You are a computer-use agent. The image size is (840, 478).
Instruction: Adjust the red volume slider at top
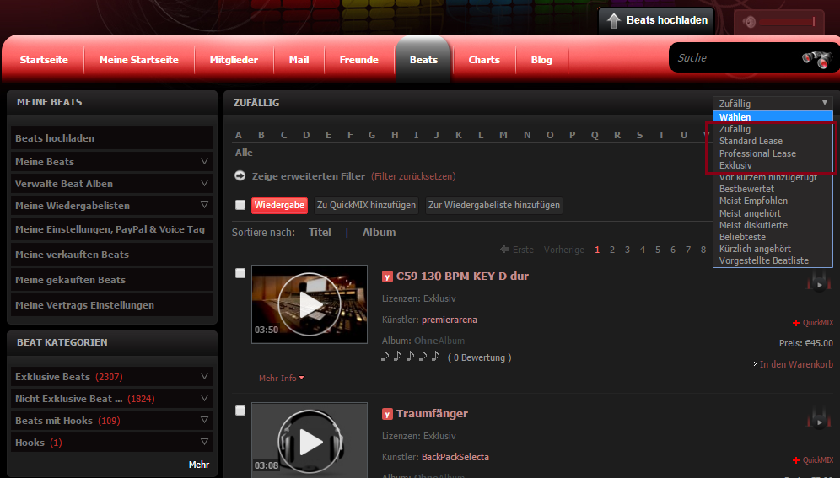(x=787, y=22)
